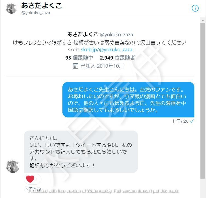Click the scrollbar up arrow
This screenshot has height=198, width=207.
coord(203,20)
